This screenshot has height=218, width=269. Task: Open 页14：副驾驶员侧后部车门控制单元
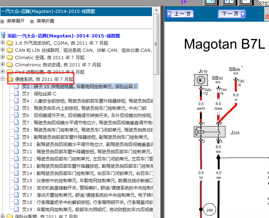click(87, 173)
